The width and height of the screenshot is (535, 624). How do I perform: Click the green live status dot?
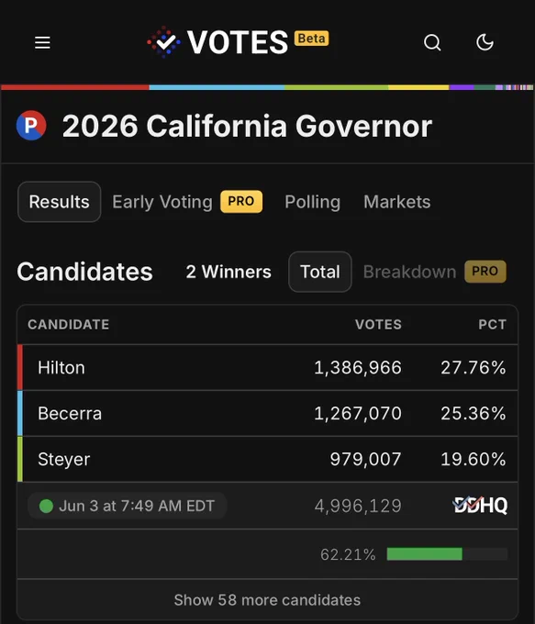[x=46, y=506]
